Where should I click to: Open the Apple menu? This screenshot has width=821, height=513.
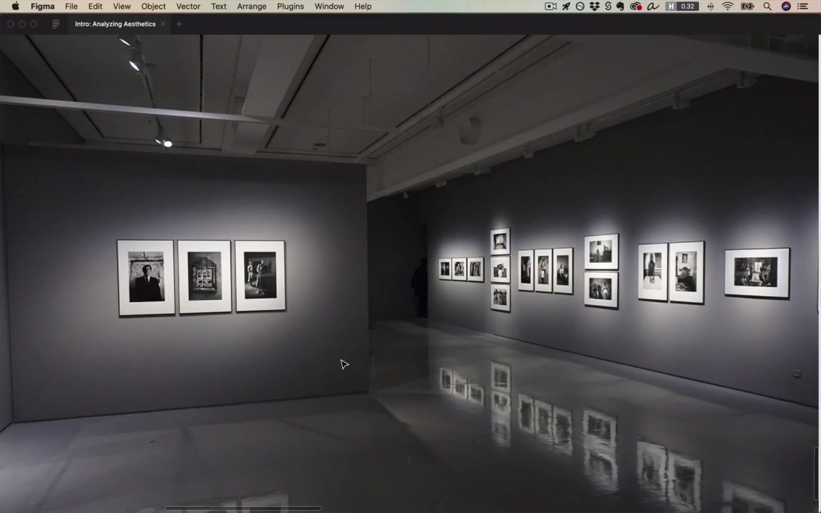pos(16,6)
